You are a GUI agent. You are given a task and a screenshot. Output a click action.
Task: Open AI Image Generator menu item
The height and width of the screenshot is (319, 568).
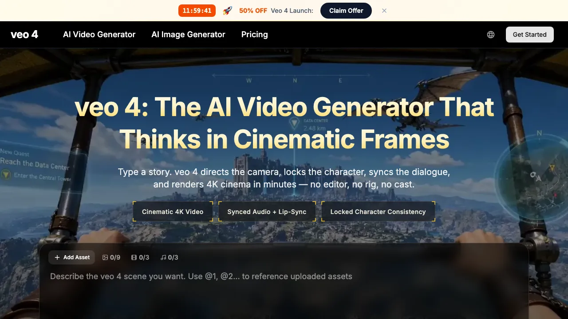tap(188, 35)
